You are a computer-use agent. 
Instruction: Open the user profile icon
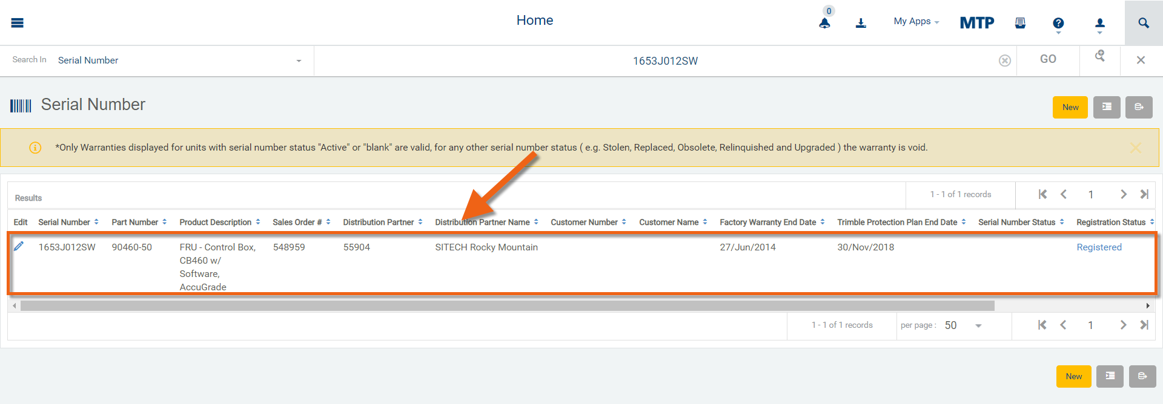[x=1100, y=24]
